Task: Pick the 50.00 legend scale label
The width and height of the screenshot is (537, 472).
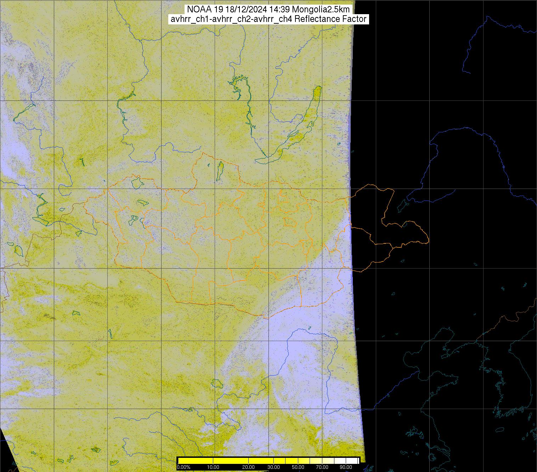Action: [298, 467]
